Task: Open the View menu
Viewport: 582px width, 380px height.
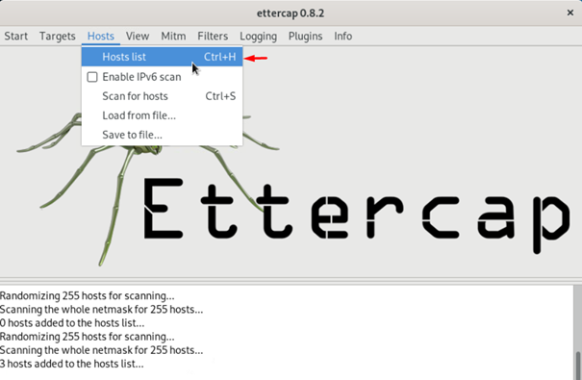Action: (138, 36)
